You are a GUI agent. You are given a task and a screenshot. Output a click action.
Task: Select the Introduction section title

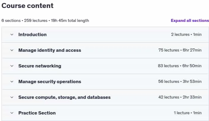click(33, 35)
